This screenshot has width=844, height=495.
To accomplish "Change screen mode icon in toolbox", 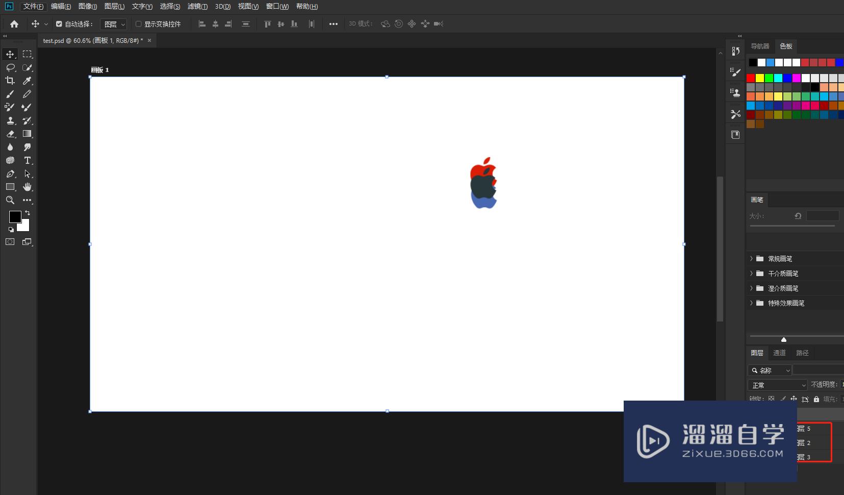I will coord(28,242).
